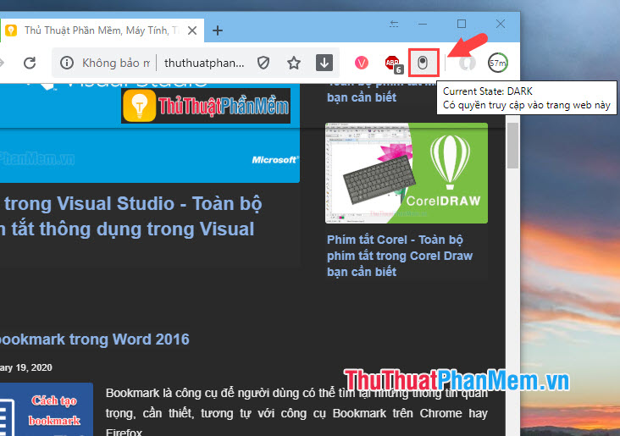The height and width of the screenshot is (436, 620).
Task: Click the back-arrows icon in the title bar
Action: pos(394,24)
